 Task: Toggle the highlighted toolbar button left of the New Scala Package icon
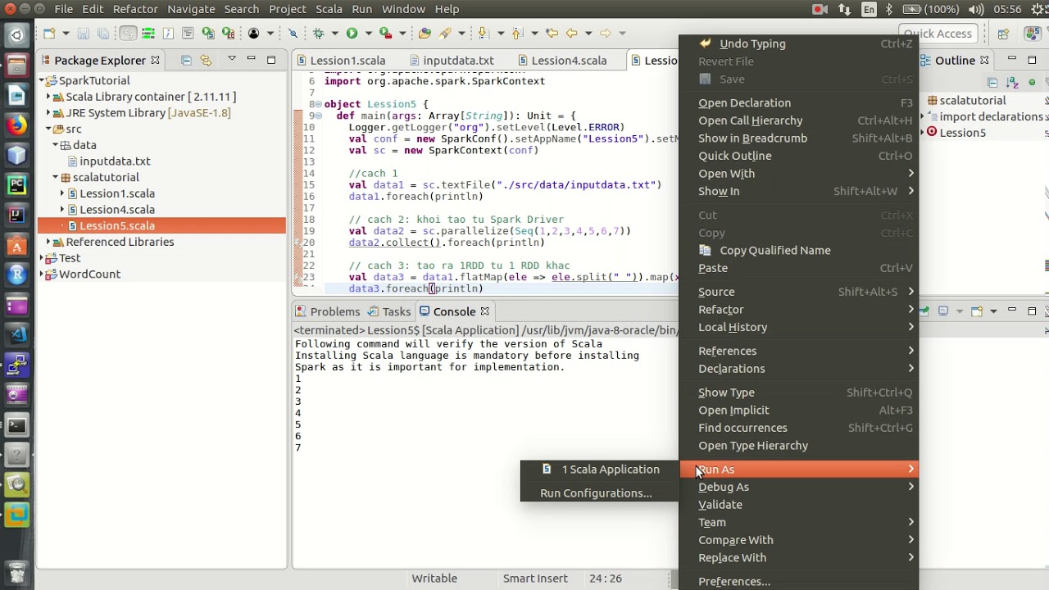pyautogui.click(x=128, y=34)
